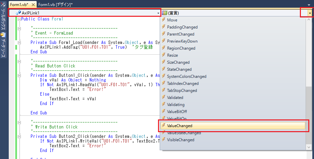Click the VisibleChanged event item
Viewport: 314px width, 159px height.
click(x=181, y=140)
